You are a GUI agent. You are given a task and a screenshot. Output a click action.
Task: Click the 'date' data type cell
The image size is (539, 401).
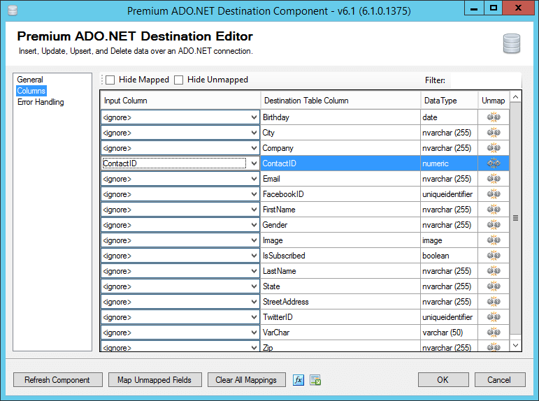coord(449,117)
